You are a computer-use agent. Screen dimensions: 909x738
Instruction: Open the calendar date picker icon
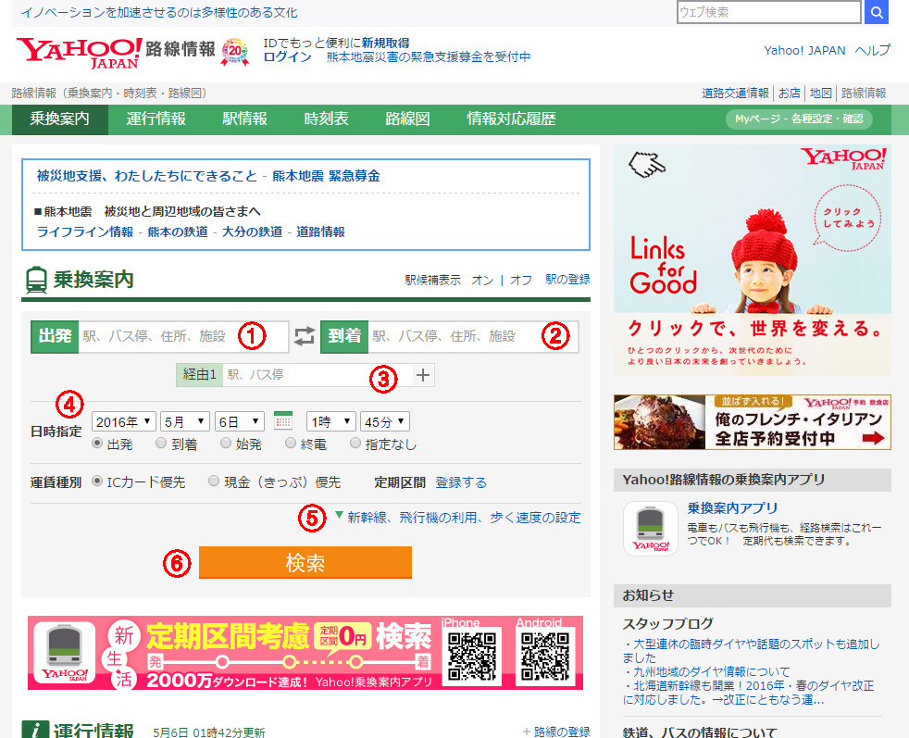pos(283,421)
